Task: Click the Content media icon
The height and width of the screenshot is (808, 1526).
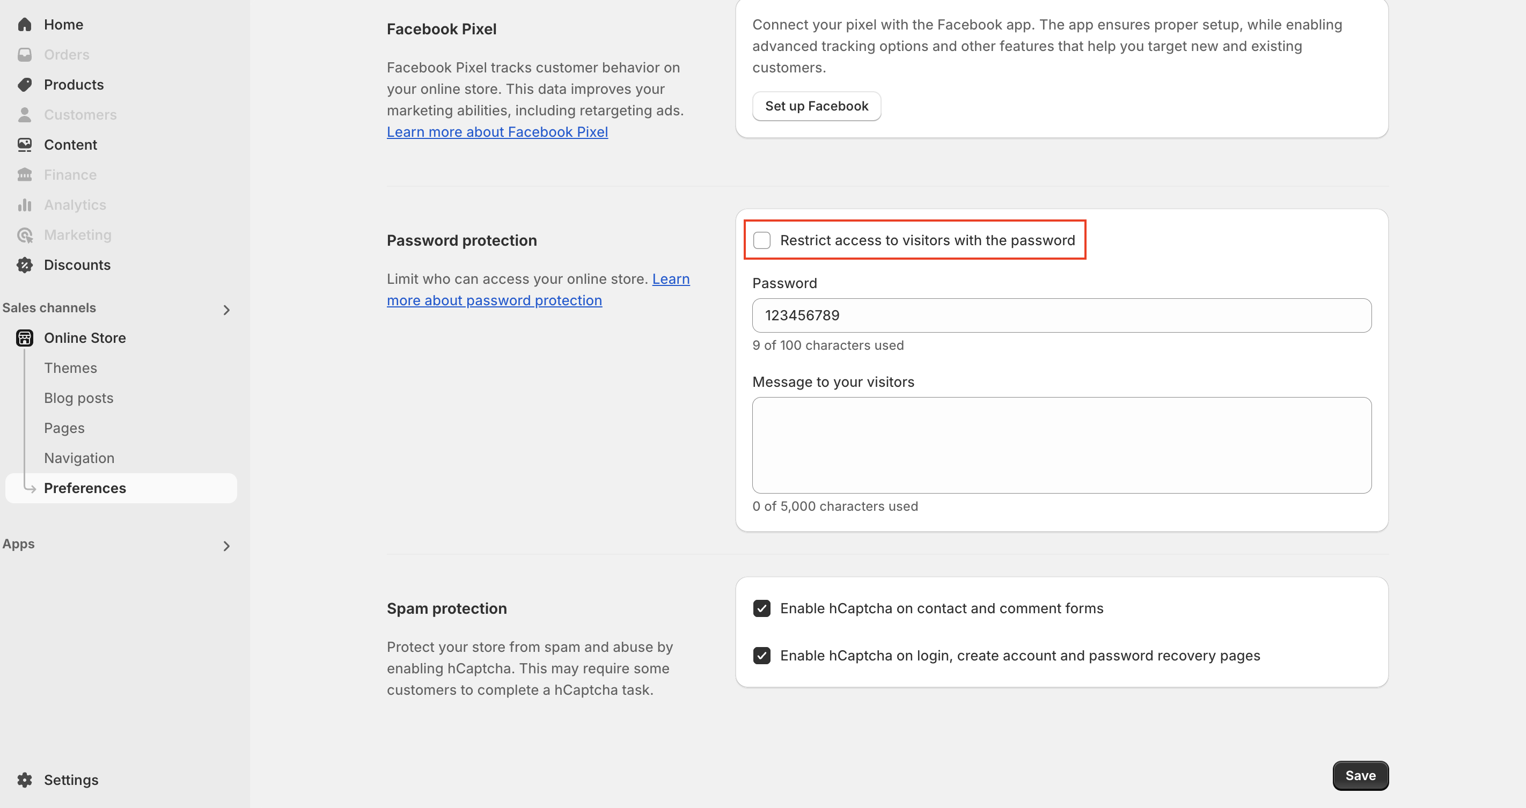Action: point(24,144)
